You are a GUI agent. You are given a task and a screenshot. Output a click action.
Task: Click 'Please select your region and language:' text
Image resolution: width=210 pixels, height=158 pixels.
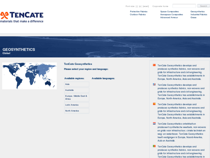[86, 69]
